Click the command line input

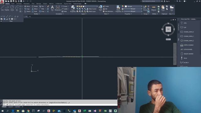point(60,105)
